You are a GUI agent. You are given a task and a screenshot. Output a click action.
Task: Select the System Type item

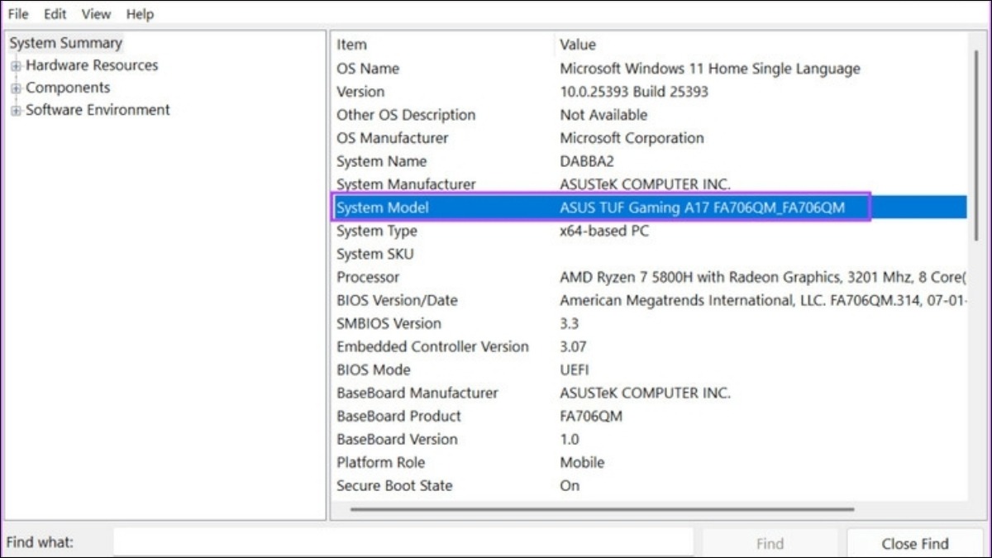377,231
